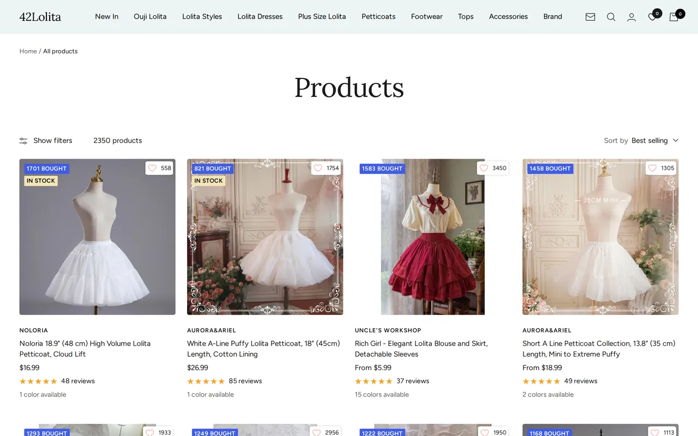698x436 pixels.
Task: Click the $16.99 price
Action: click(x=29, y=368)
